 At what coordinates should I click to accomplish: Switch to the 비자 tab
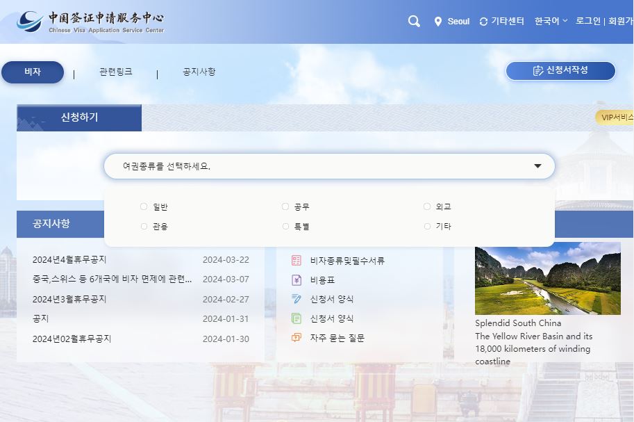tap(33, 72)
